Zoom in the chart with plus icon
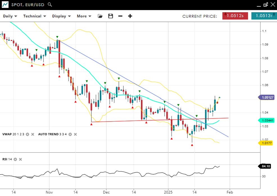Screen dimensions: 277x196 130,16
